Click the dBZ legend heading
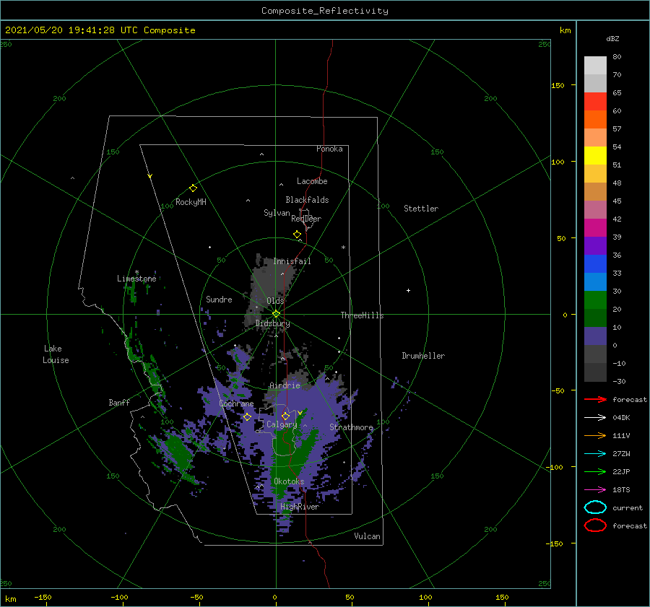Screen dimensions: 650x607 (612, 38)
